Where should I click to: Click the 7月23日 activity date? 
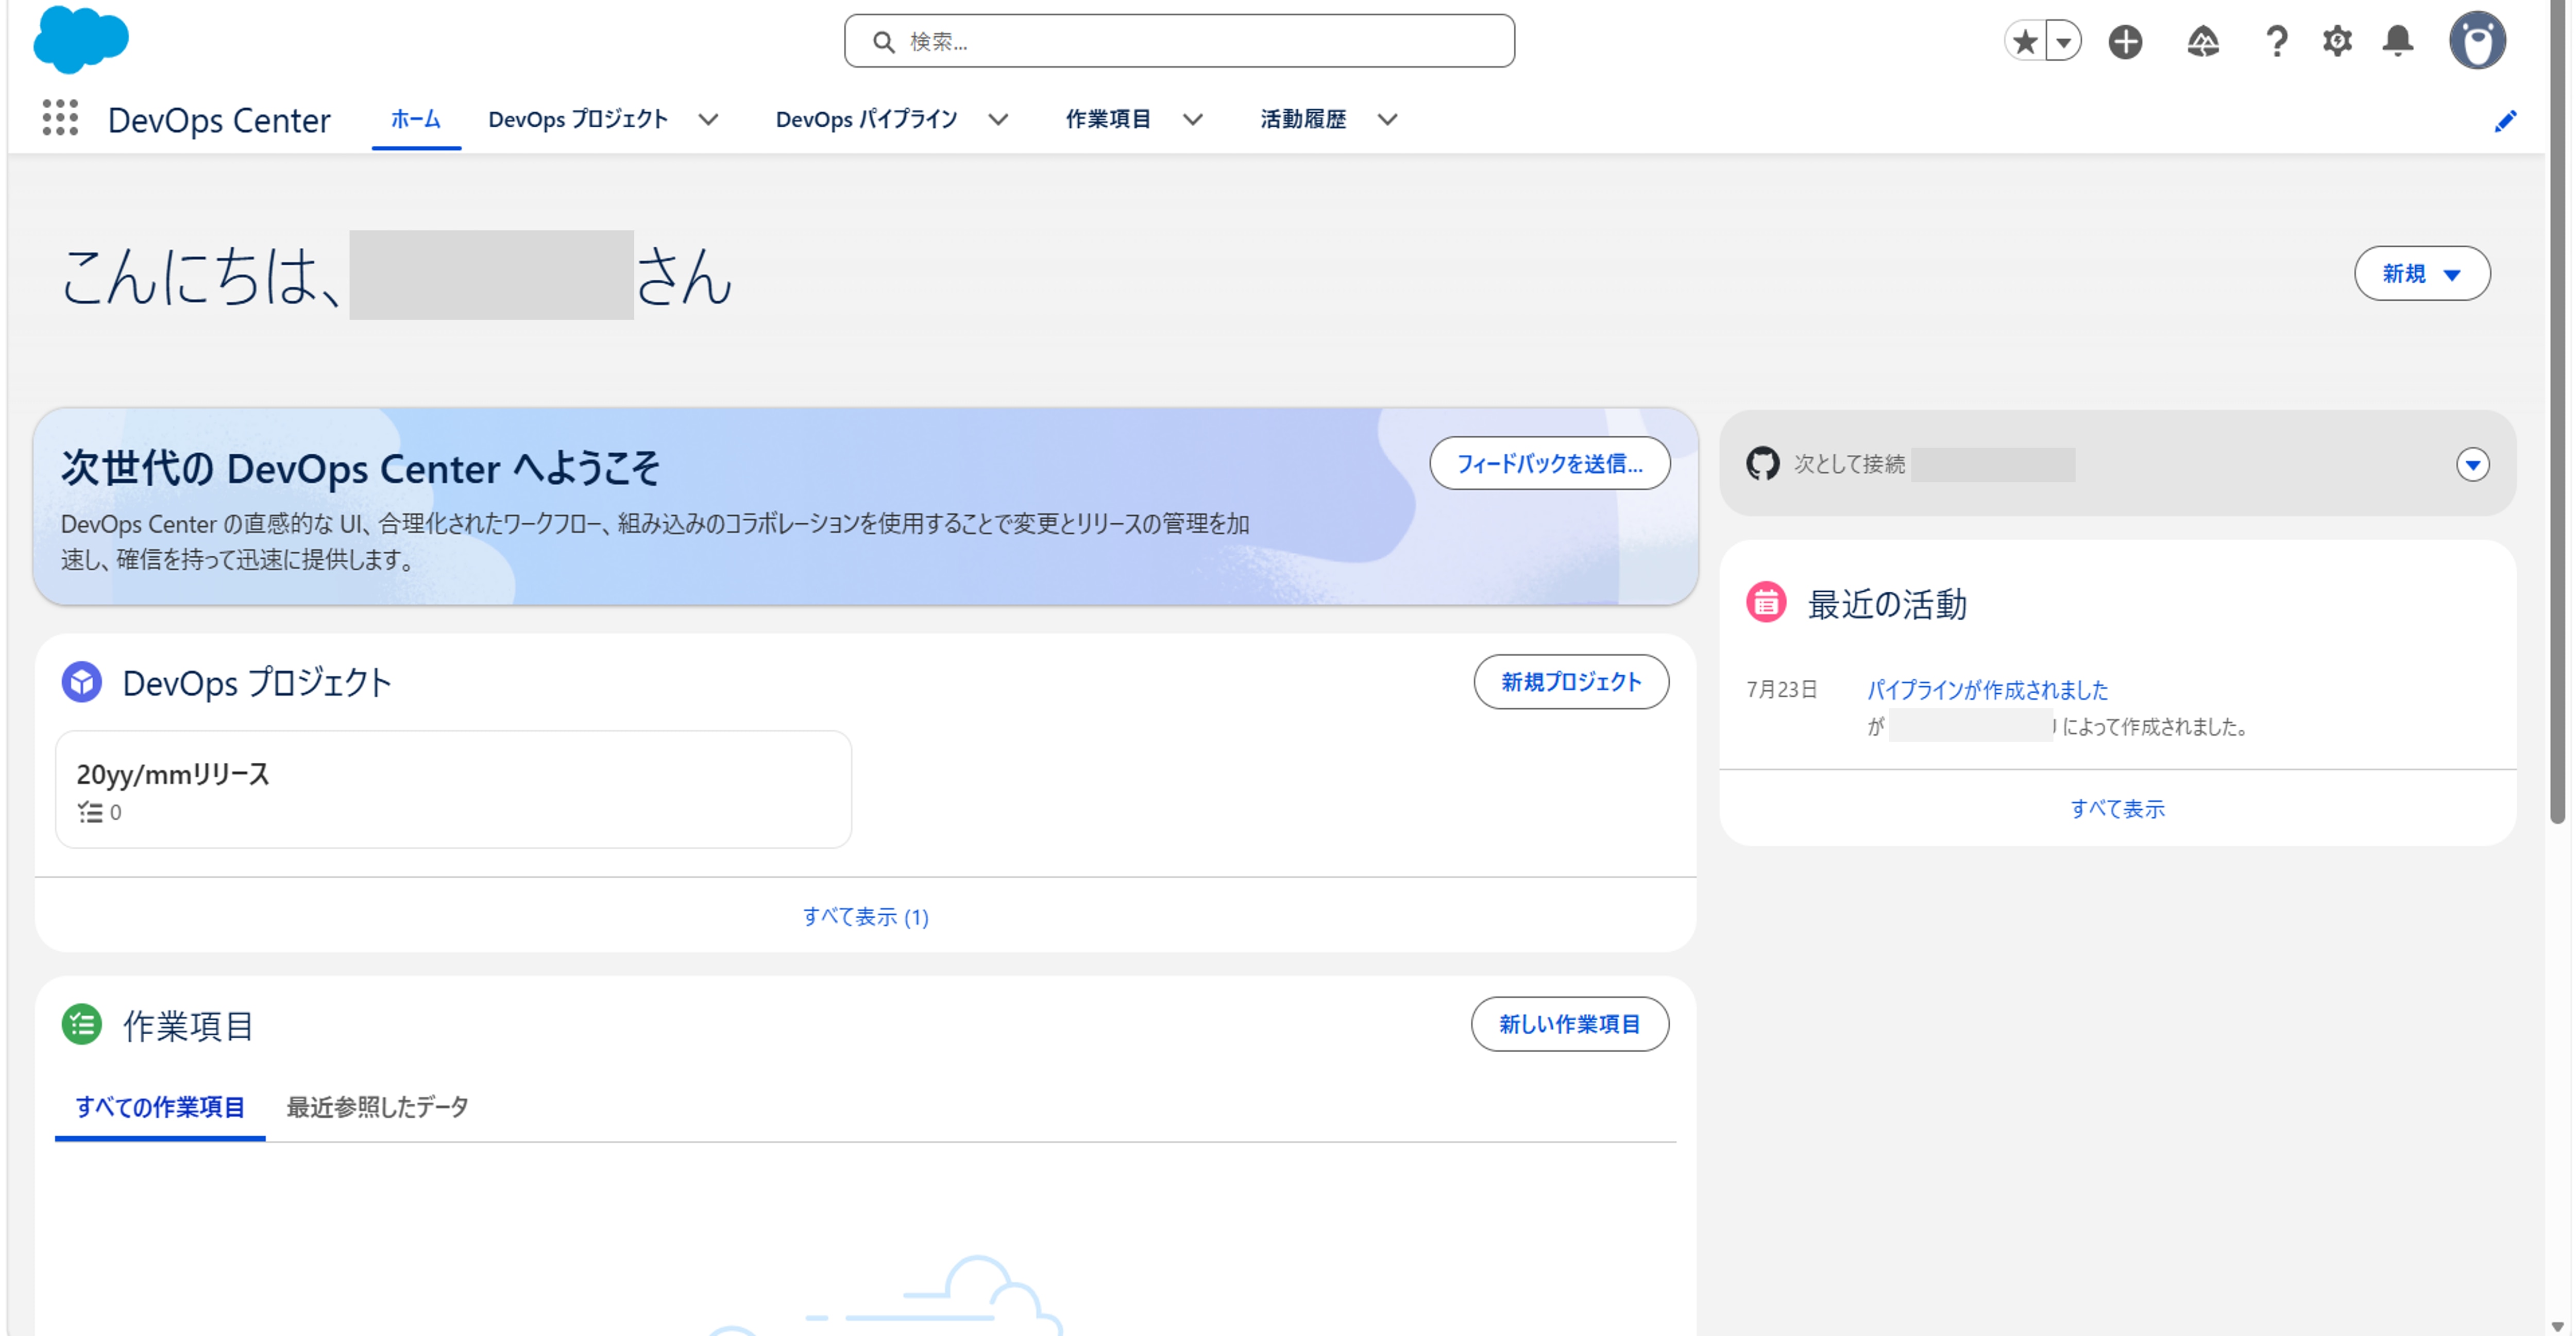pos(1781,689)
